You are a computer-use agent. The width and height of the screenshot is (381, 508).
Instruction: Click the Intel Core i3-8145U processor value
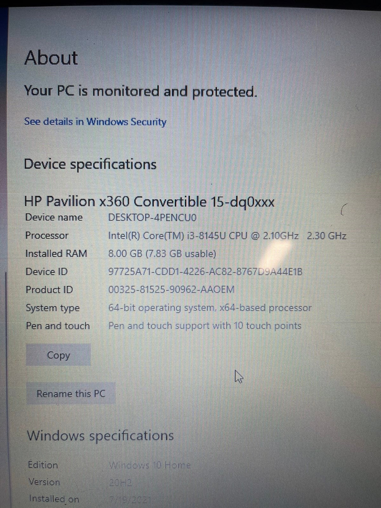tap(227, 236)
